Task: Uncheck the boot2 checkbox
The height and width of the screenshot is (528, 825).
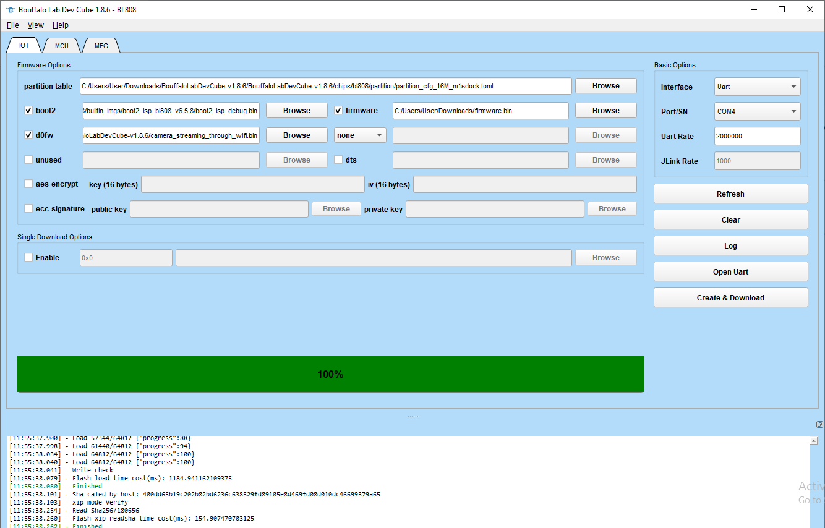Action: [x=28, y=111]
